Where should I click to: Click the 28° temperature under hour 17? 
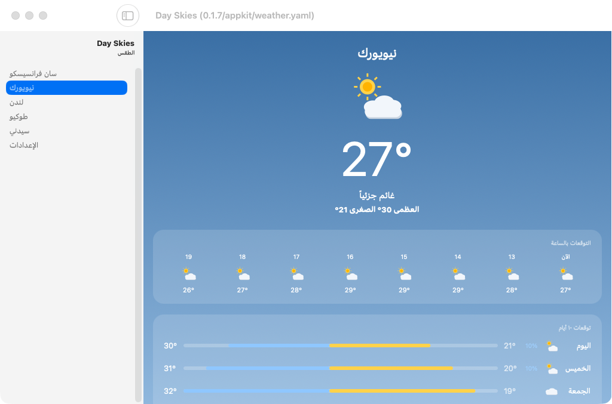point(296,290)
